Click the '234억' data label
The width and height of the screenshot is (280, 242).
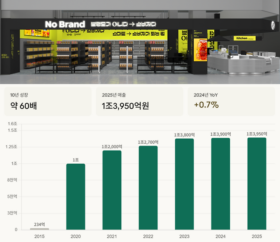(40, 224)
